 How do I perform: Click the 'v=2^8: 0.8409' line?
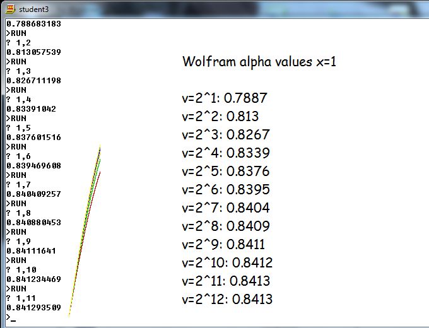[226, 226]
